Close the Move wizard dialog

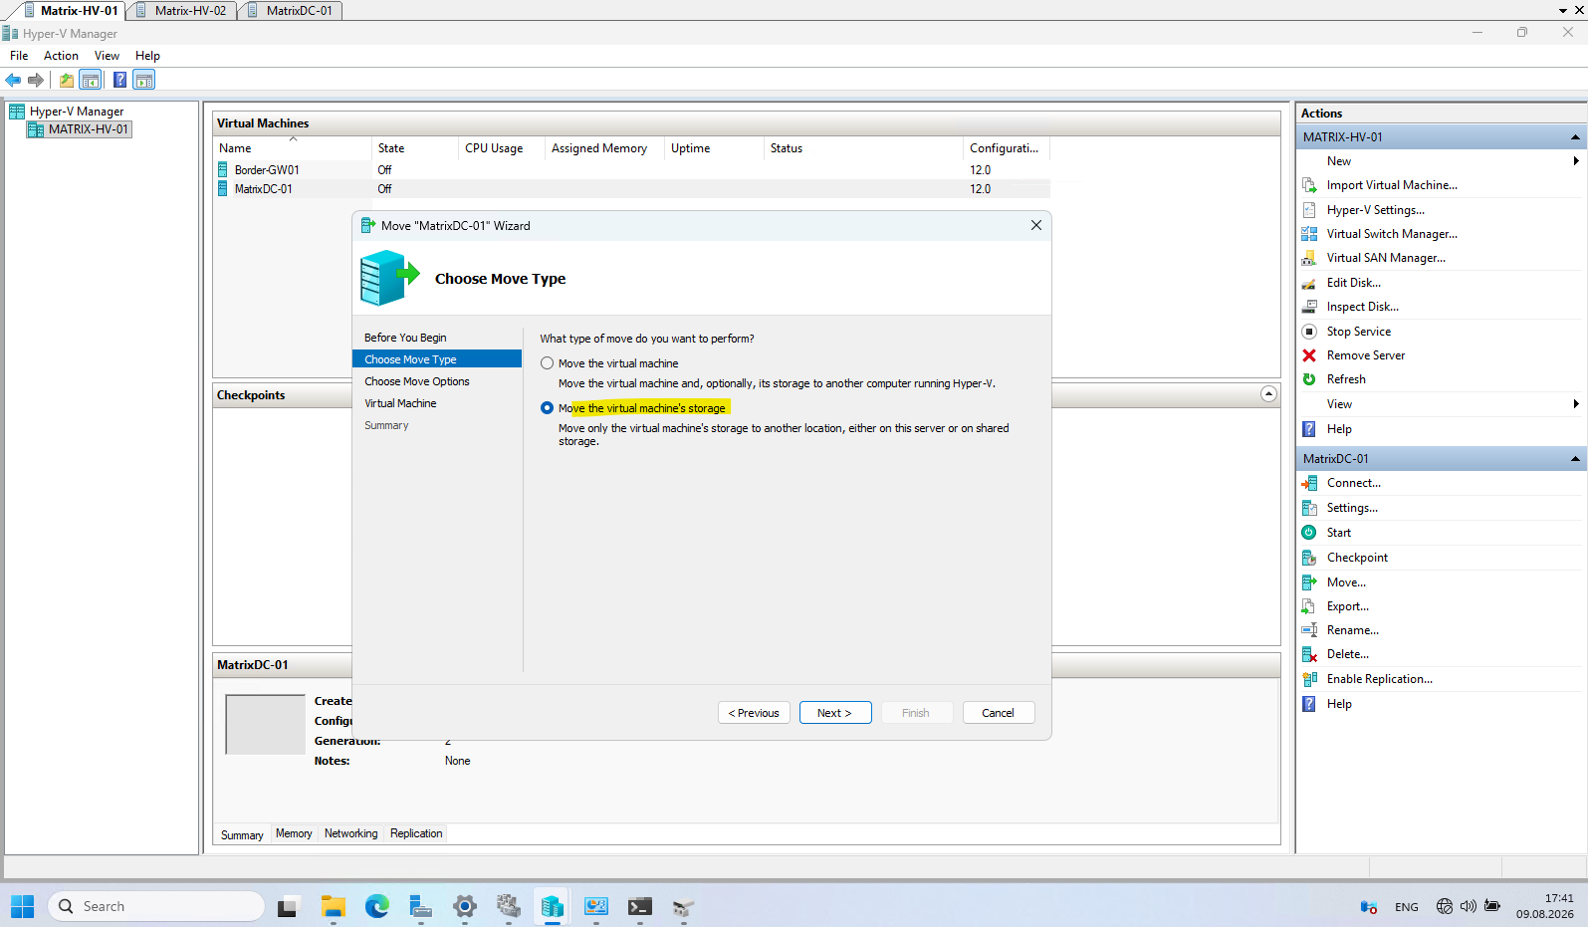tap(1036, 225)
